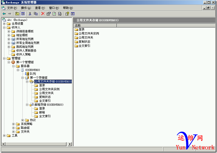The height and width of the screenshot is (153, 217).
Task: Toggle the Show/Hide console tree icon
Action: click(23, 14)
